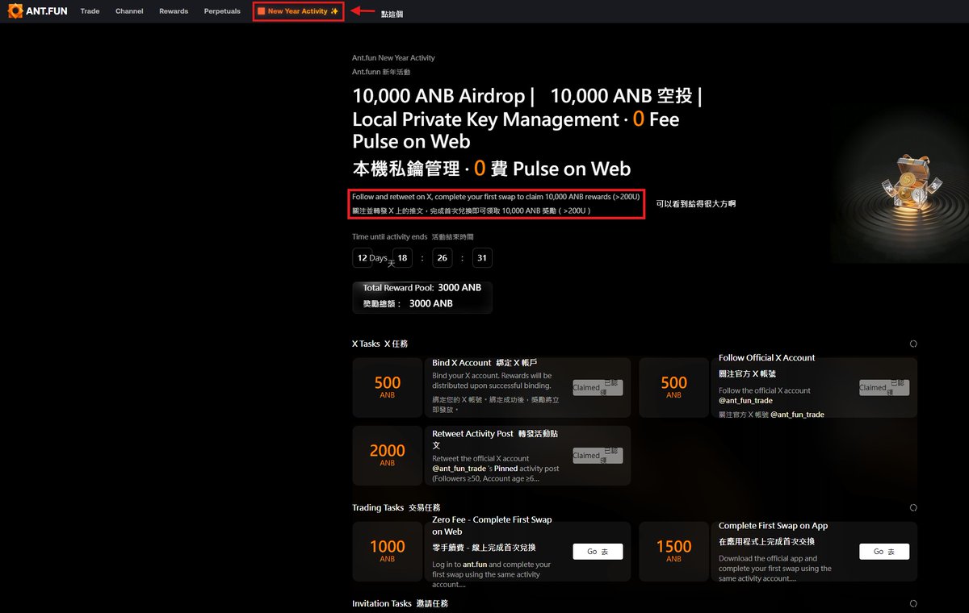Open the Trade menu item
The width and height of the screenshot is (969, 613).
pos(90,11)
